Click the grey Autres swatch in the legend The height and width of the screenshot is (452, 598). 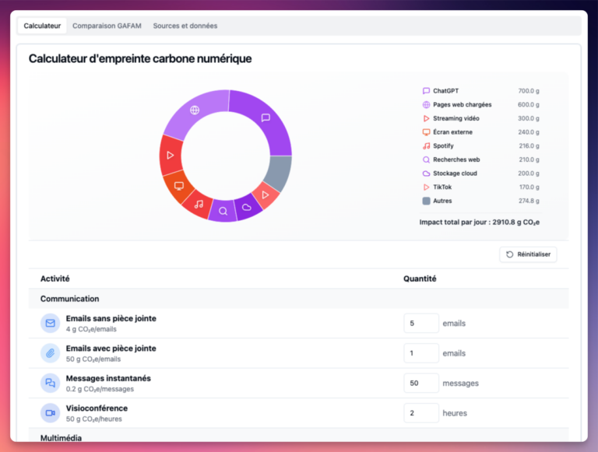tap(426, 201)
